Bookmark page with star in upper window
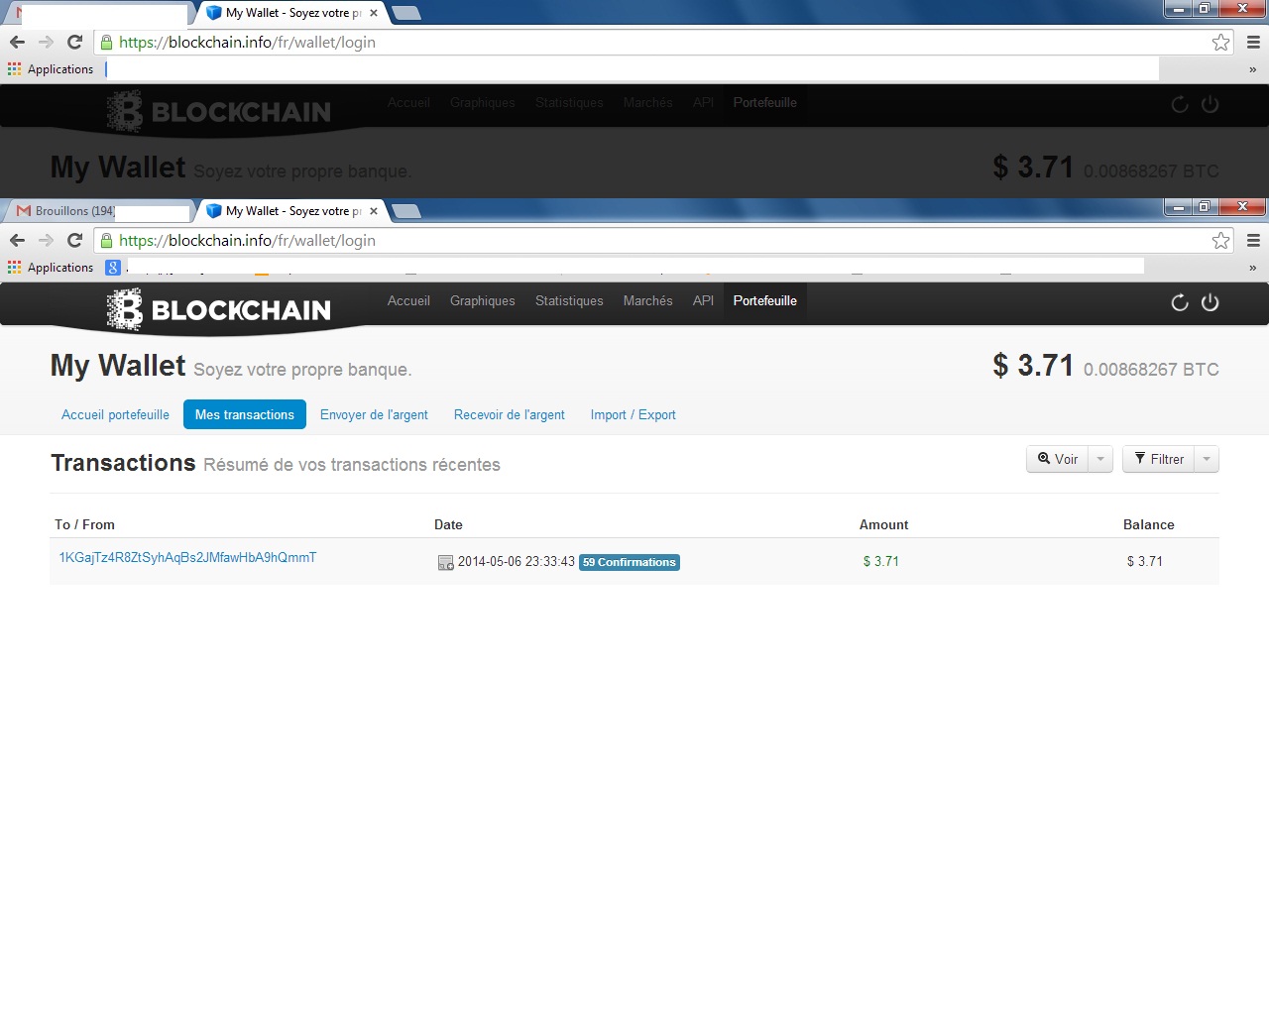 coord(1220,42)
